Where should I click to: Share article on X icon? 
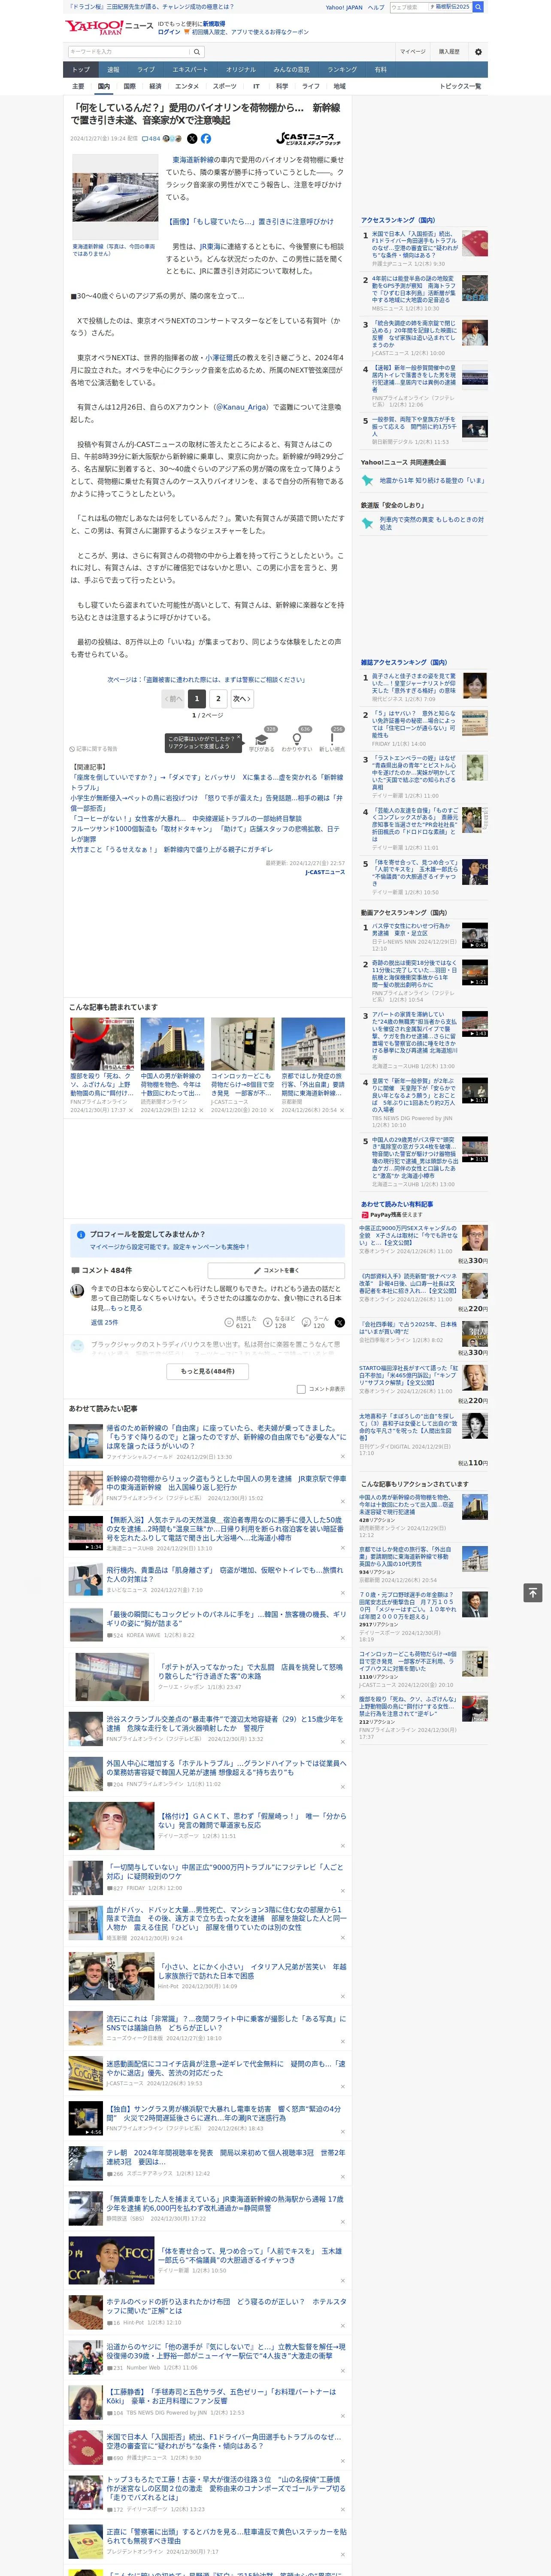(192, 139)
